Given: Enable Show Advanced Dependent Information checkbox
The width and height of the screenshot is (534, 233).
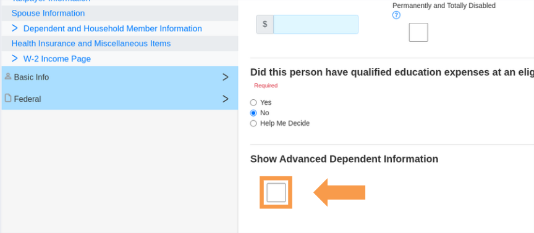Looking at the screenshot, I should pyautogui.click(x=276, y=192).
